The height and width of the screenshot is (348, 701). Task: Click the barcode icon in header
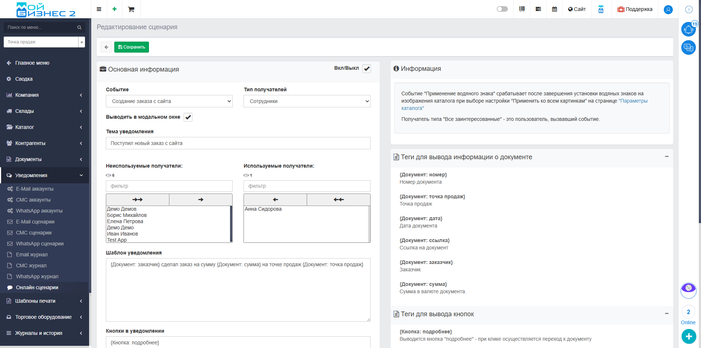click(x=522, y=9)
